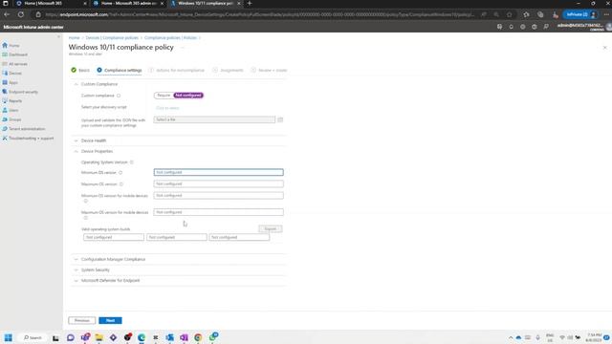Viewport: 612px width, 344px height.
Task: Click the browser back arrow
Action: (x=7, y=14)
